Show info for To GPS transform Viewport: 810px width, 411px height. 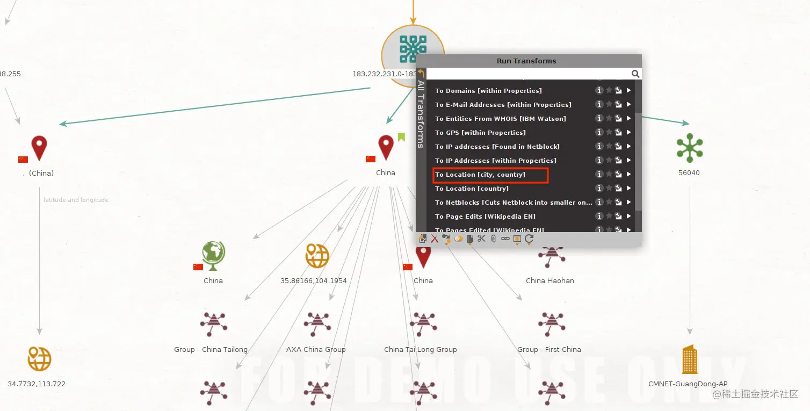tap(599, 132)
